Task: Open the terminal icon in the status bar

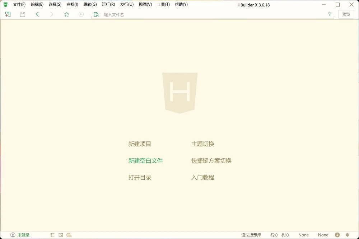Action: [x=60, y=235]
